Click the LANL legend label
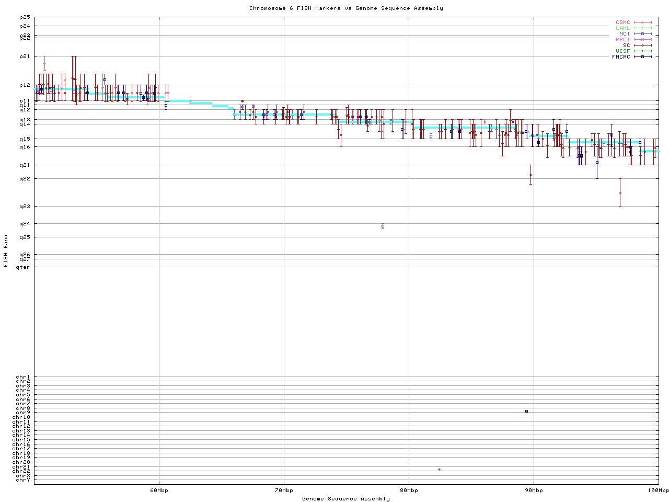Screen dimensions: 669x502 tap(622, 28)
